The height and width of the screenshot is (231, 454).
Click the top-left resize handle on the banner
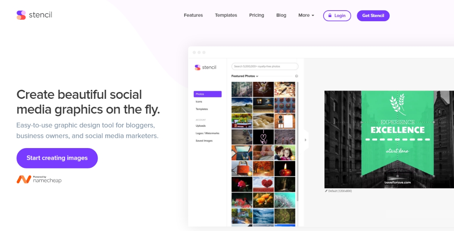(x=362, y=122)
